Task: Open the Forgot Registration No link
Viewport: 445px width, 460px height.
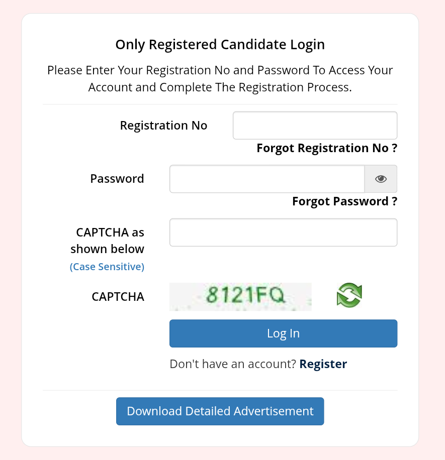Action: 327,148
